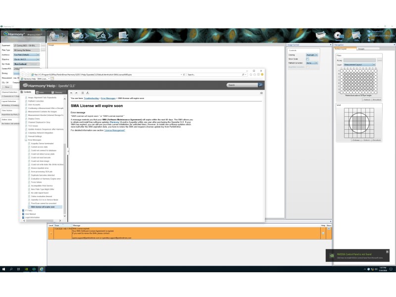This screenshot has height=297, width=396.
Task: Select the Harmony Help browser tab
Action: pyautogui.click(x=35, y=79)
